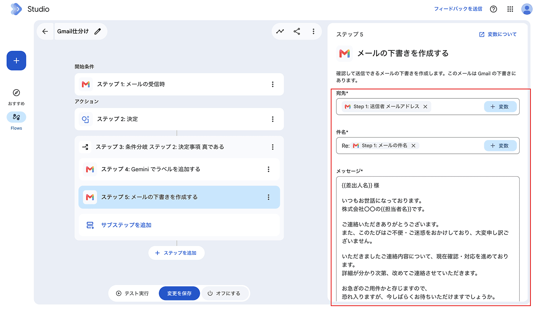Viewport: 535px width, 309px height.
Task: Click the blue plus create button
Action: pos(16,61)
